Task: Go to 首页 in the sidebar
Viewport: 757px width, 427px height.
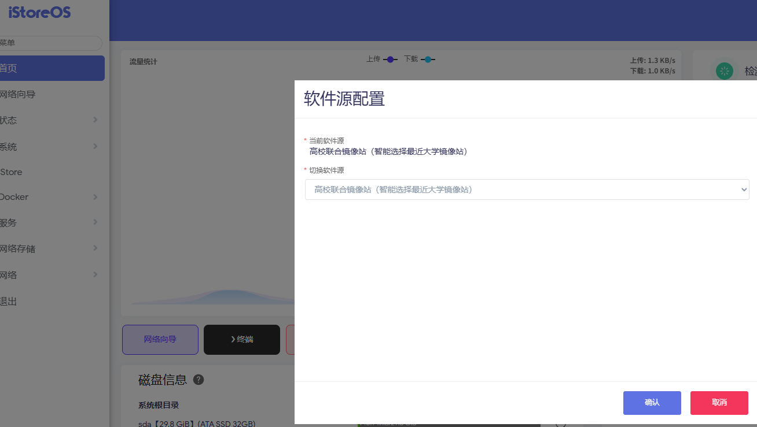Action: pos(51,68)
